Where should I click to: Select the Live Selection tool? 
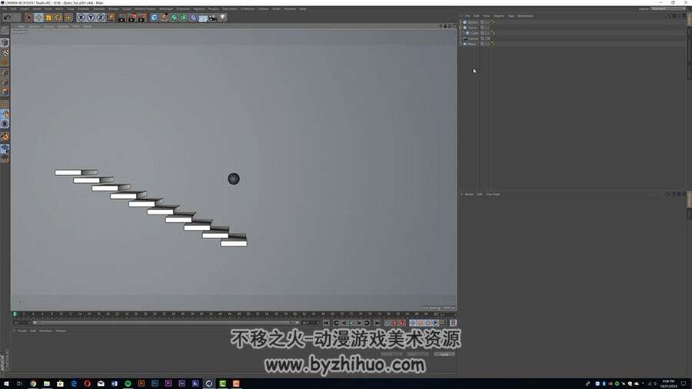[x=28, y=18]
